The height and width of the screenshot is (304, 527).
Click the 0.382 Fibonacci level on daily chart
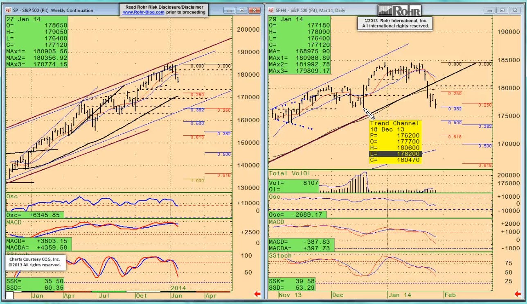point(455,109)
